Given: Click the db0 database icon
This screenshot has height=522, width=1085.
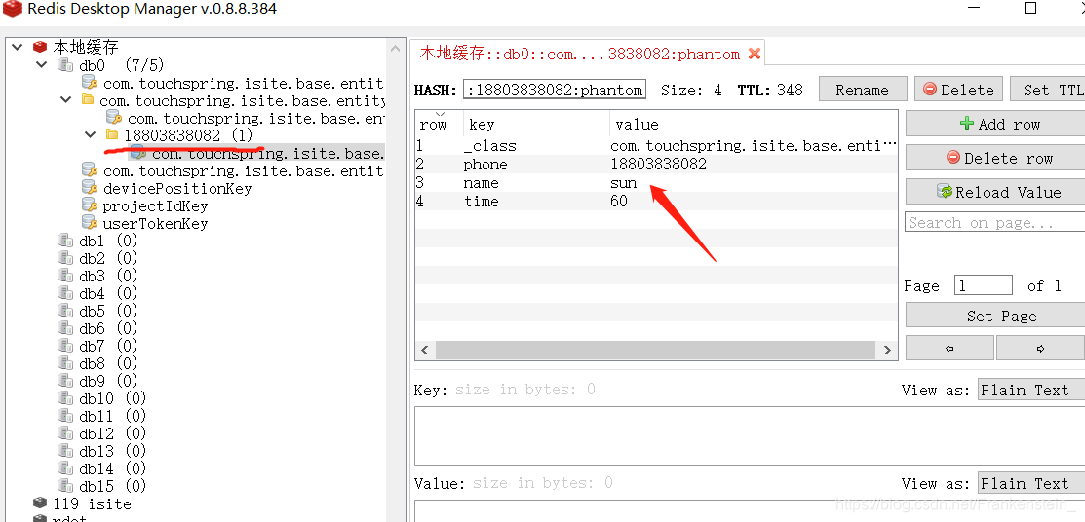Looking at the screenshot, I should 65,64.
